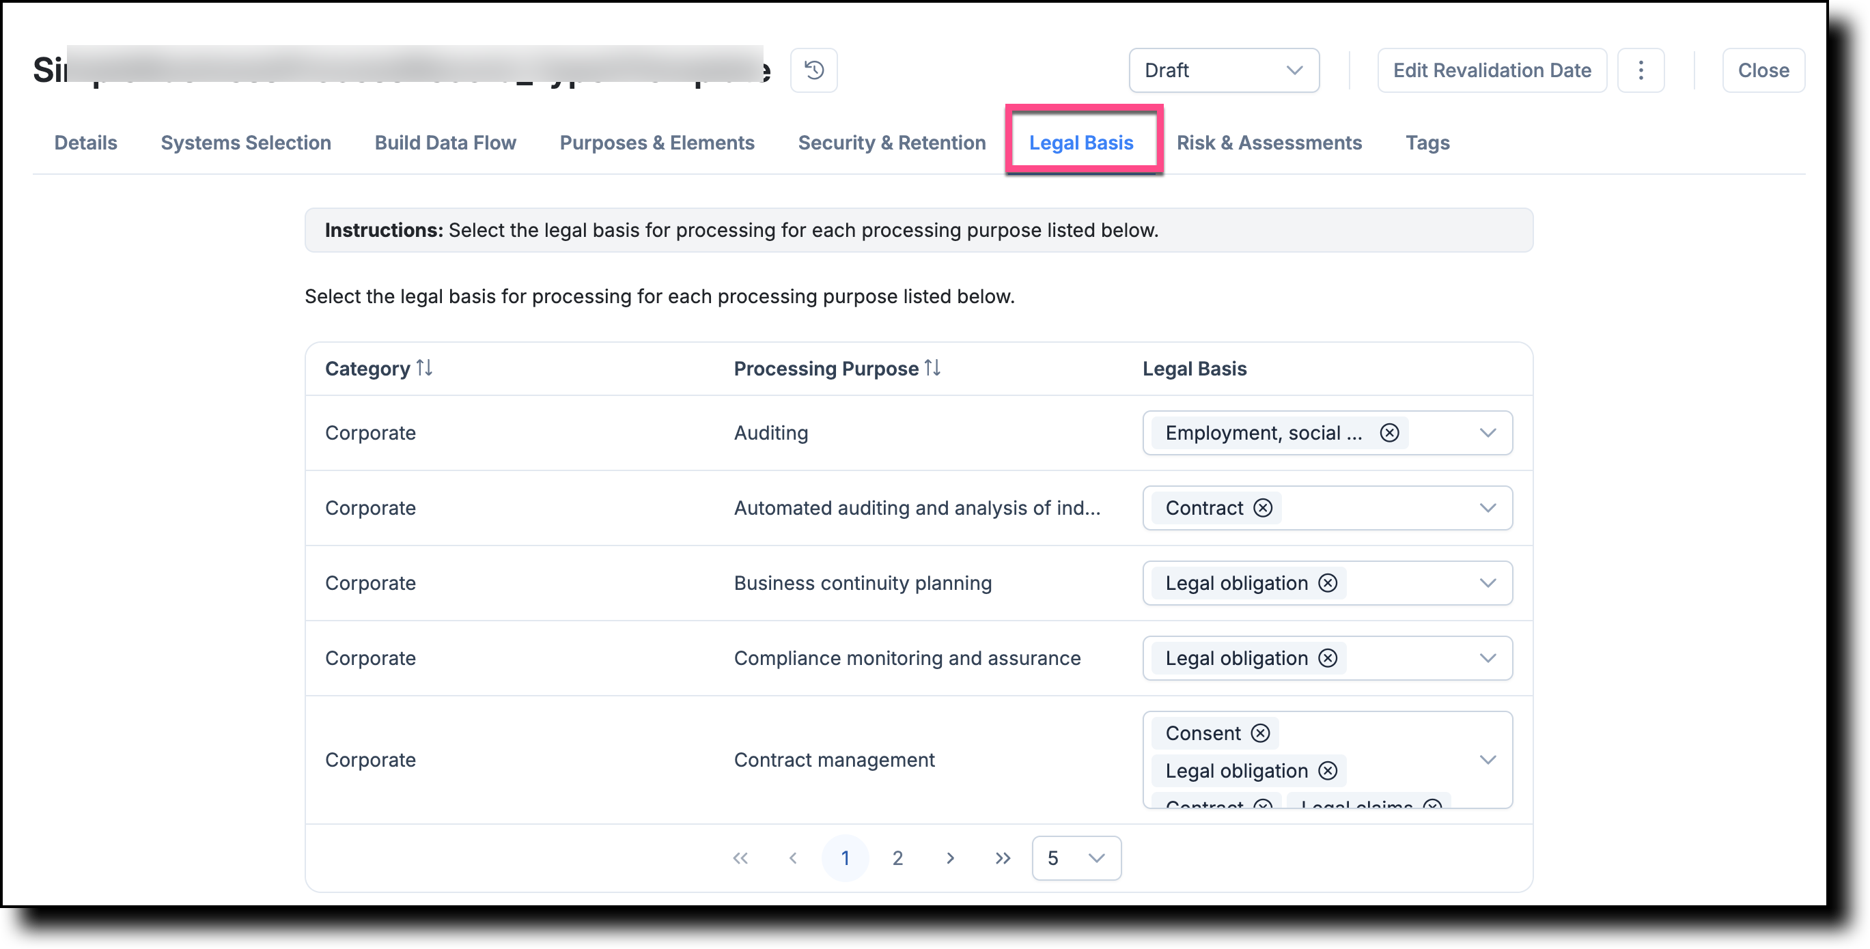Screen dimensions: 1870x949
Task: Click the Auditing processing purpose cell
Action: pos(771,433)
